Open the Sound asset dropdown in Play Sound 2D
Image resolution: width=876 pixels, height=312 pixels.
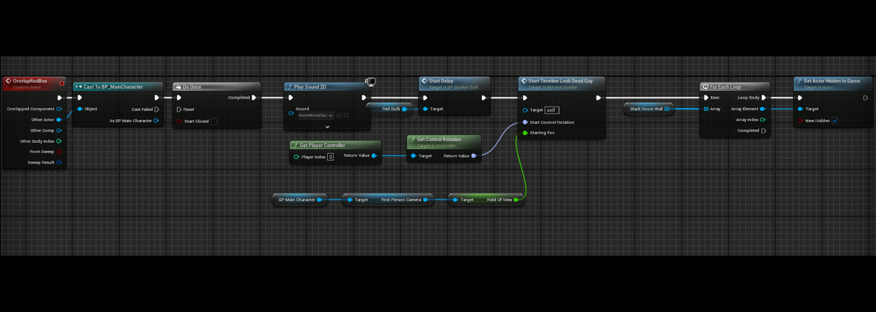(315, 115)
